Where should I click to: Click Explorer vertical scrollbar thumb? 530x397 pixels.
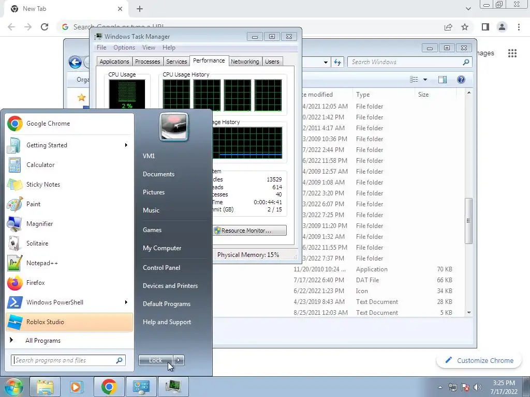coord(468,221)
